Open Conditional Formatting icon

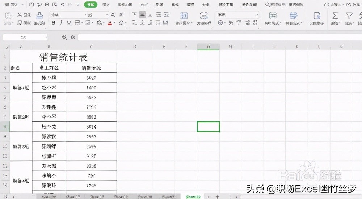[273, 16]
